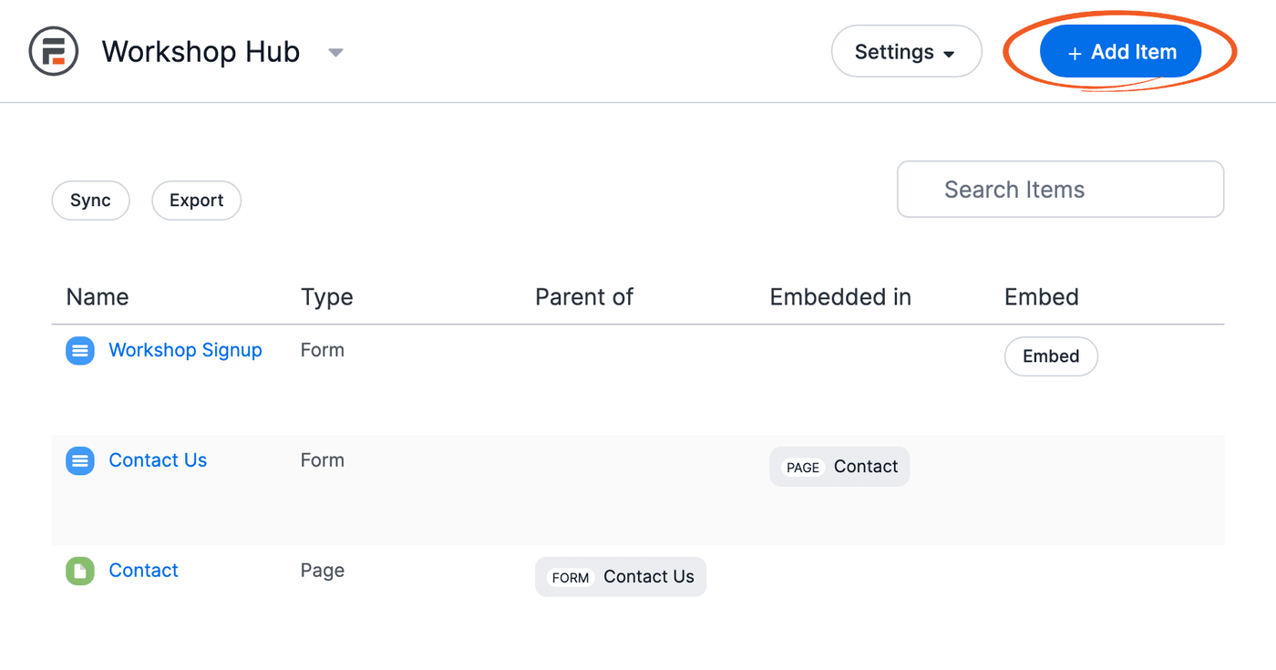The image size is (1276, 670).
Task: Click the Parent of column header
Action: click(584, 297)
